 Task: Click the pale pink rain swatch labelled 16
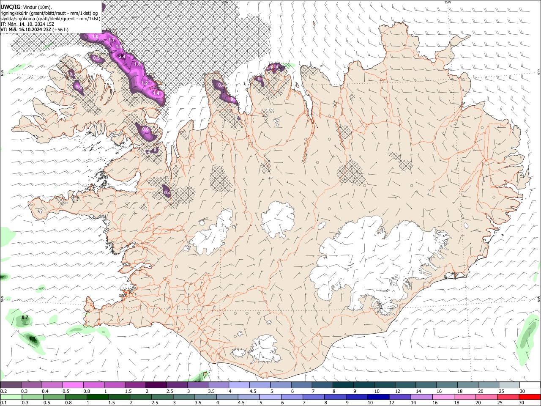point(443,397)
